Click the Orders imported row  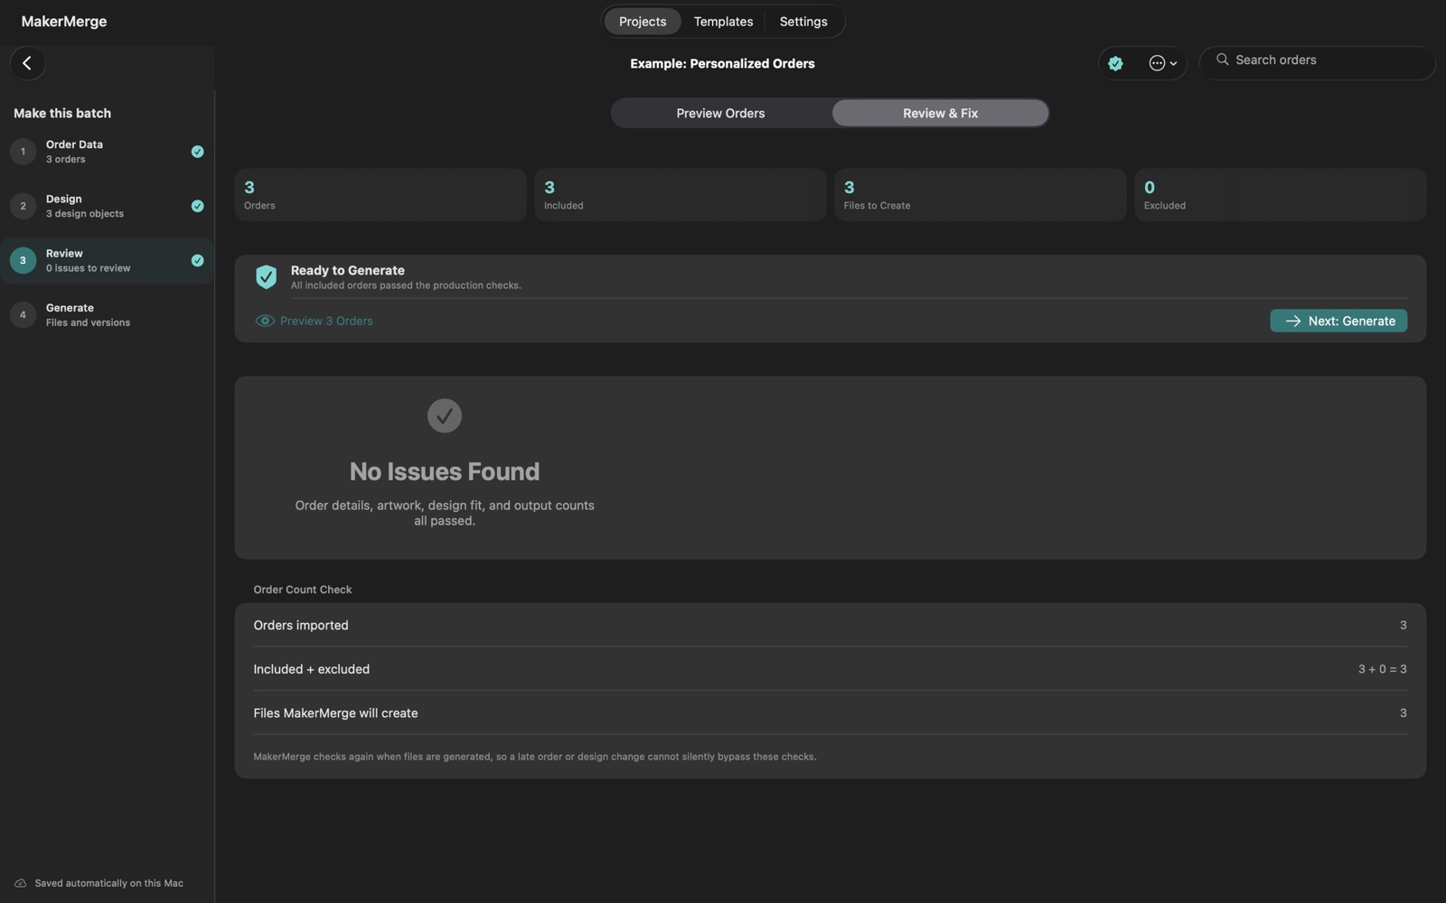(x=830, y=625)
